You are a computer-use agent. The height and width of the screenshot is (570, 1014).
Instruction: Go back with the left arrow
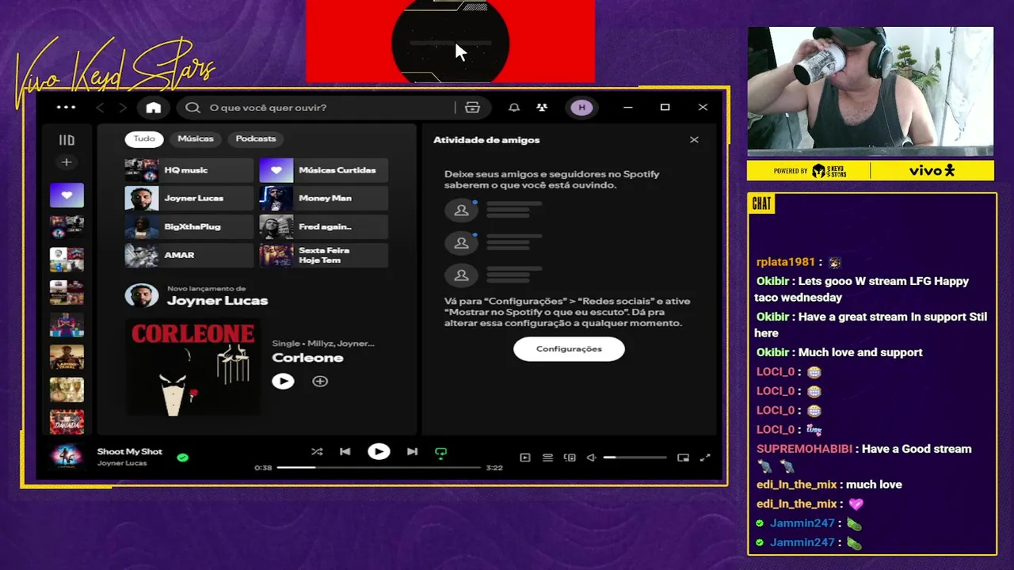pos(100,108)
